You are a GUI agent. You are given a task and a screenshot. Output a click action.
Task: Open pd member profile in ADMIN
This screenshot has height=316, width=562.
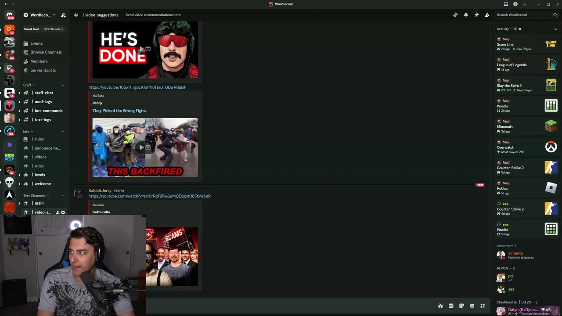click(526, 277)
